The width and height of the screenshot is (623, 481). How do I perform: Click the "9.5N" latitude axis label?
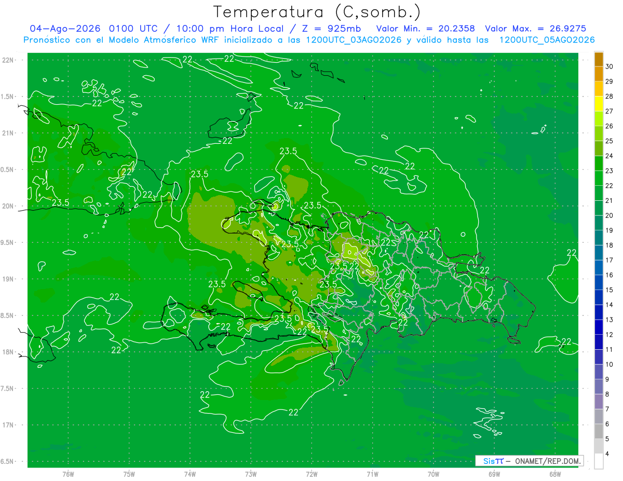tap(8, 242)
